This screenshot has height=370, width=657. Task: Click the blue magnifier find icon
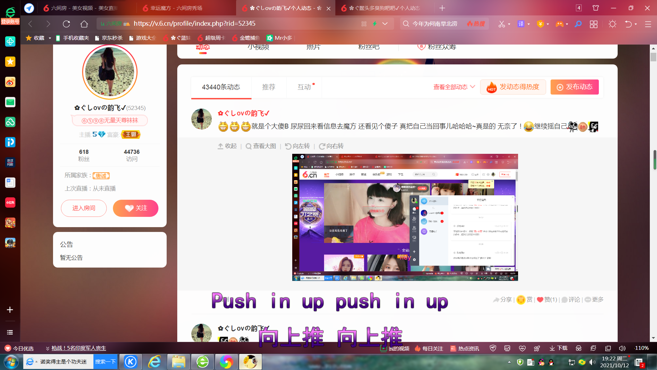click(578, 24)
